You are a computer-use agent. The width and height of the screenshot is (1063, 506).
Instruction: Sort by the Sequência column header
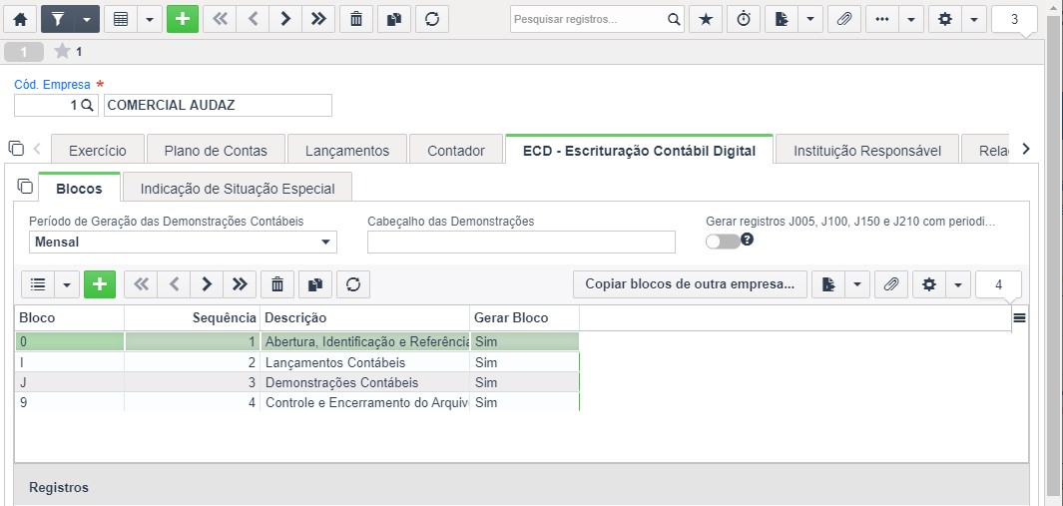click(x=192, y=318)
